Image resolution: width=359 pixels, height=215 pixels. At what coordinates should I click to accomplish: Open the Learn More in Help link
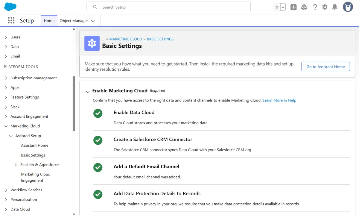click(279, 100)
